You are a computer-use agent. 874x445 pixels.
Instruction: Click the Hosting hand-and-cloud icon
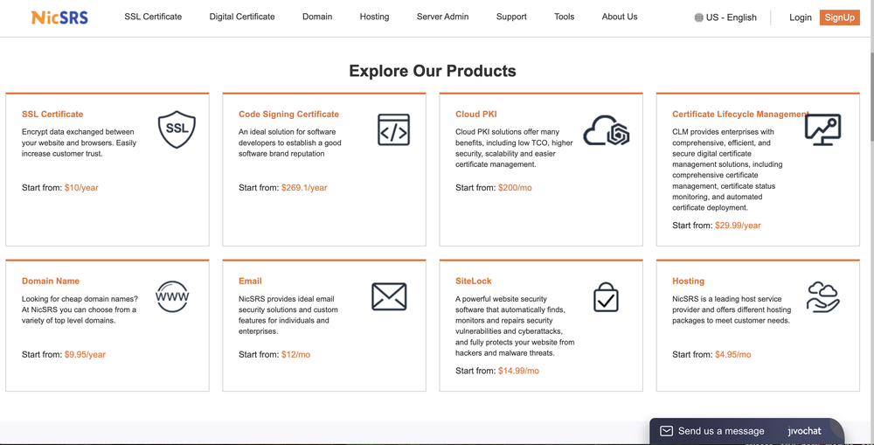coord(822,296)
